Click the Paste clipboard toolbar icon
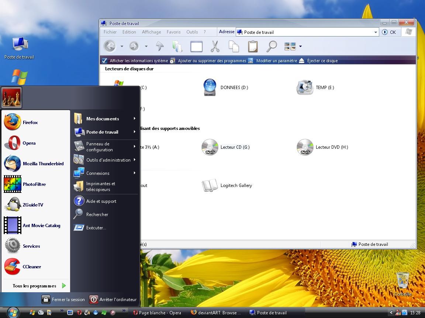Viewport: 425px width, 318px height. (x=253, y=46)
